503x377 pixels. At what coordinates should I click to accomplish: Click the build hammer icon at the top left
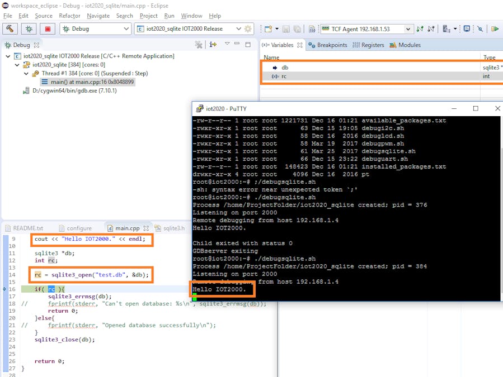click(x=10, y=28)
